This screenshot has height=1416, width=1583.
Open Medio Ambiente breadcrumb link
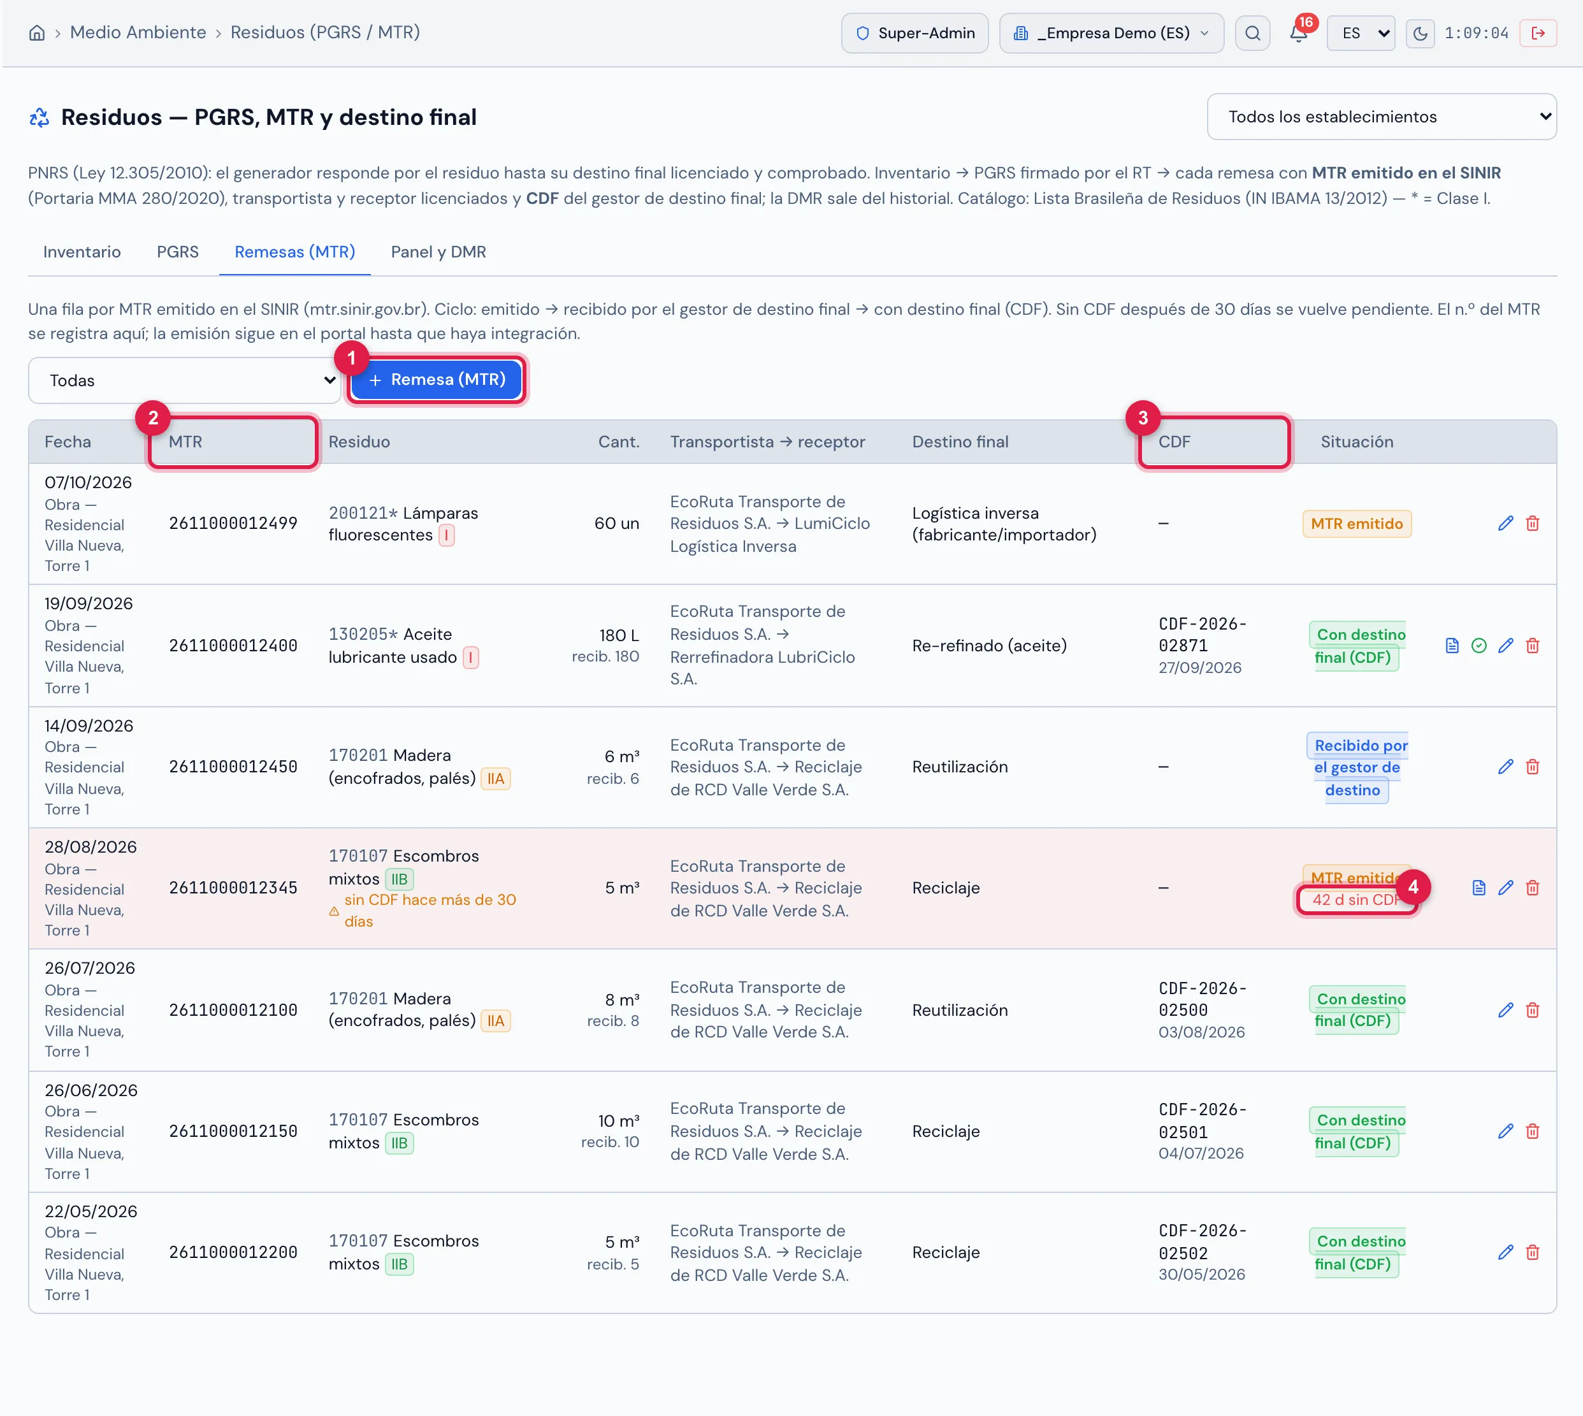(138, 33)
